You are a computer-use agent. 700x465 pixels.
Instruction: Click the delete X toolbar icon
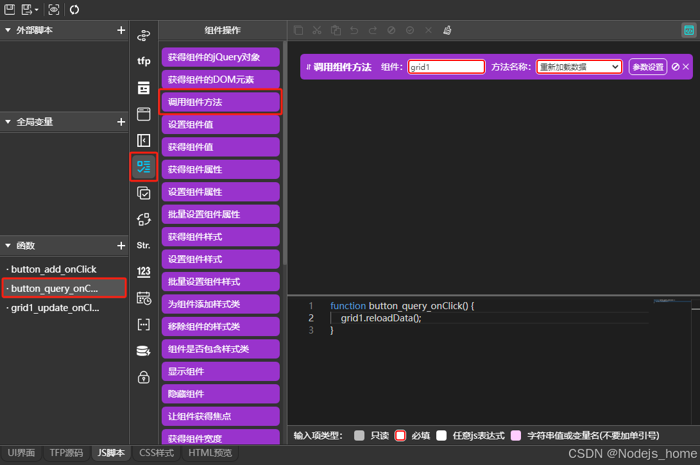click(x=429, y=30)
